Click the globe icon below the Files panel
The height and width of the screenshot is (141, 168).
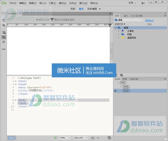click(x=122, y=75)
